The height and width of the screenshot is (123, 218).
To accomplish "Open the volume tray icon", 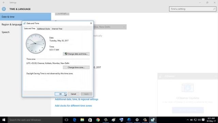I will click(199, 120).
